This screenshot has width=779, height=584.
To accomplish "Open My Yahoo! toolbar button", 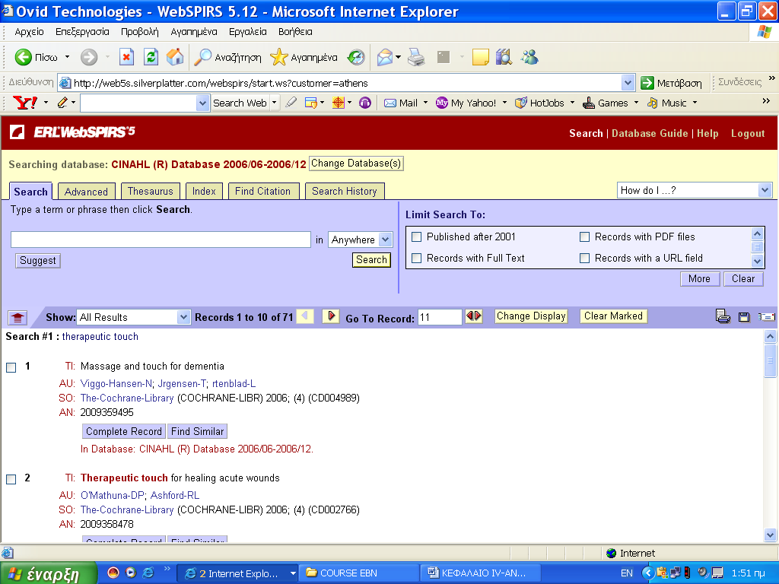I will (x=466, y=103).
